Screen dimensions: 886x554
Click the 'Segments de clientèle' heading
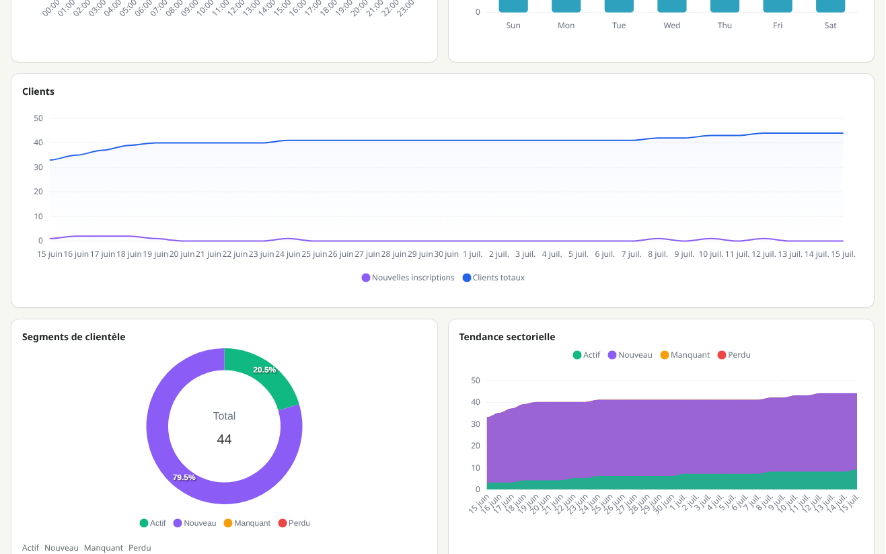(x=74, y=337)
